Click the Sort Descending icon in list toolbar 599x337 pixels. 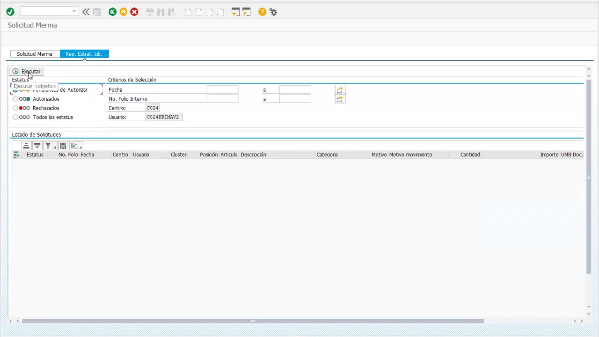click(x=37, y=146)
